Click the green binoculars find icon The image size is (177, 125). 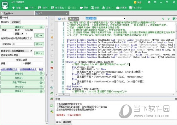[52, 93]
